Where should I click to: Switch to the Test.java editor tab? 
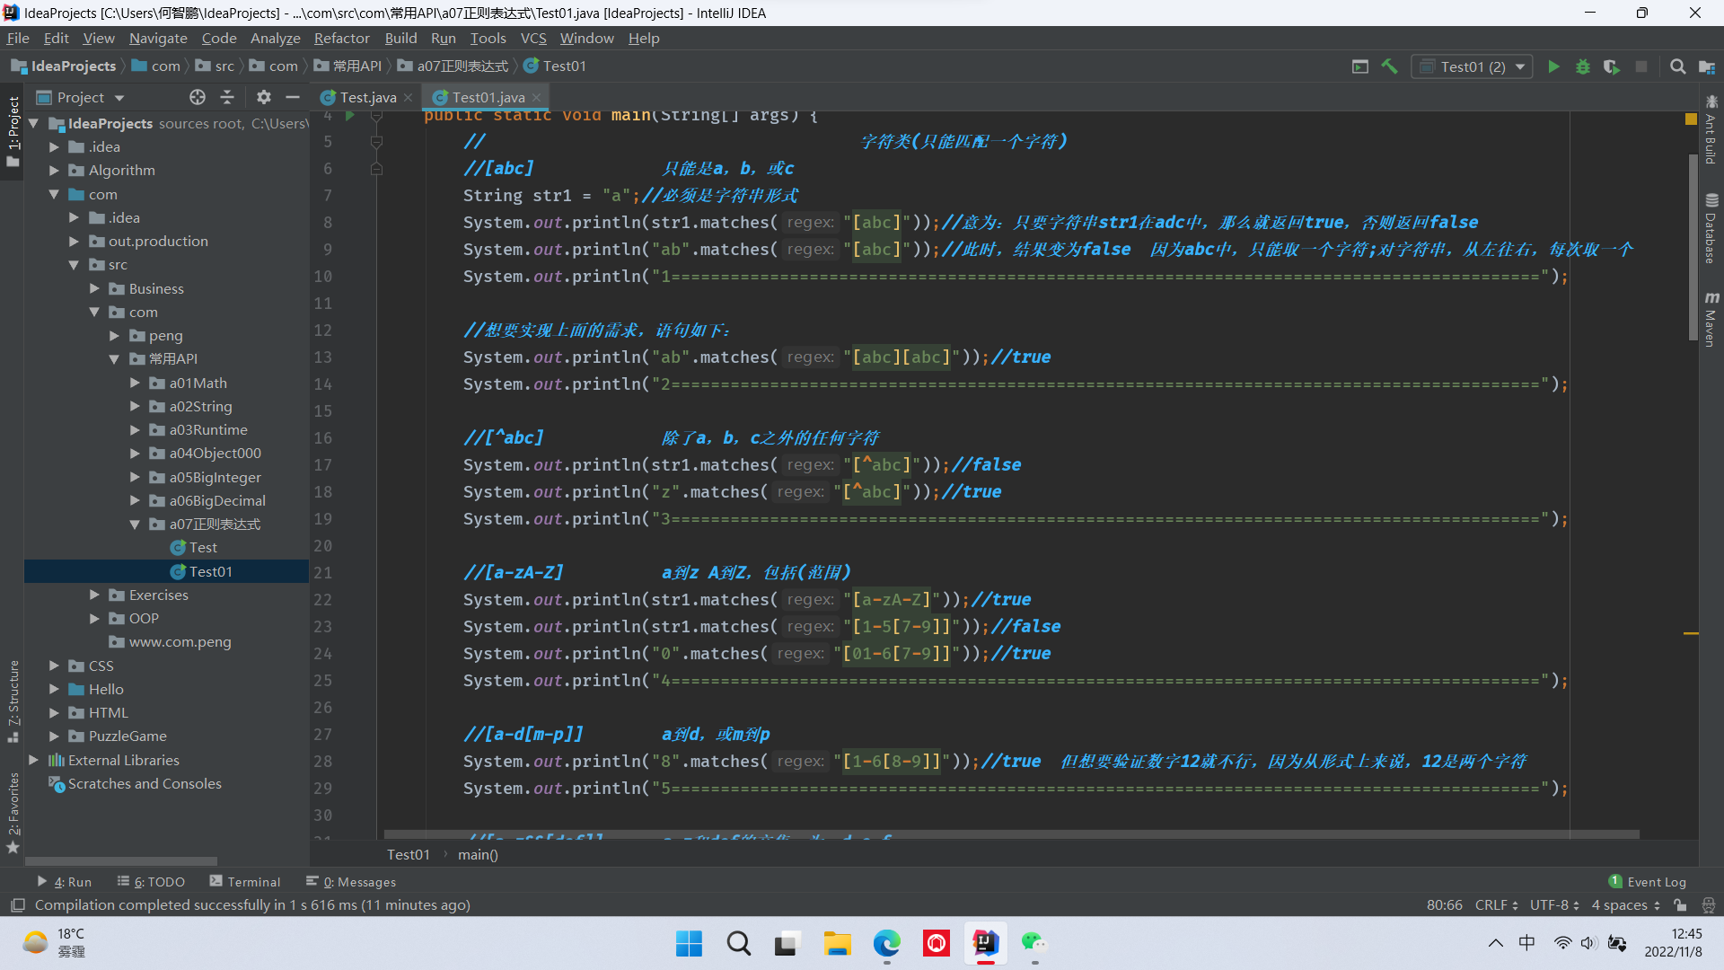coord(366,97)
